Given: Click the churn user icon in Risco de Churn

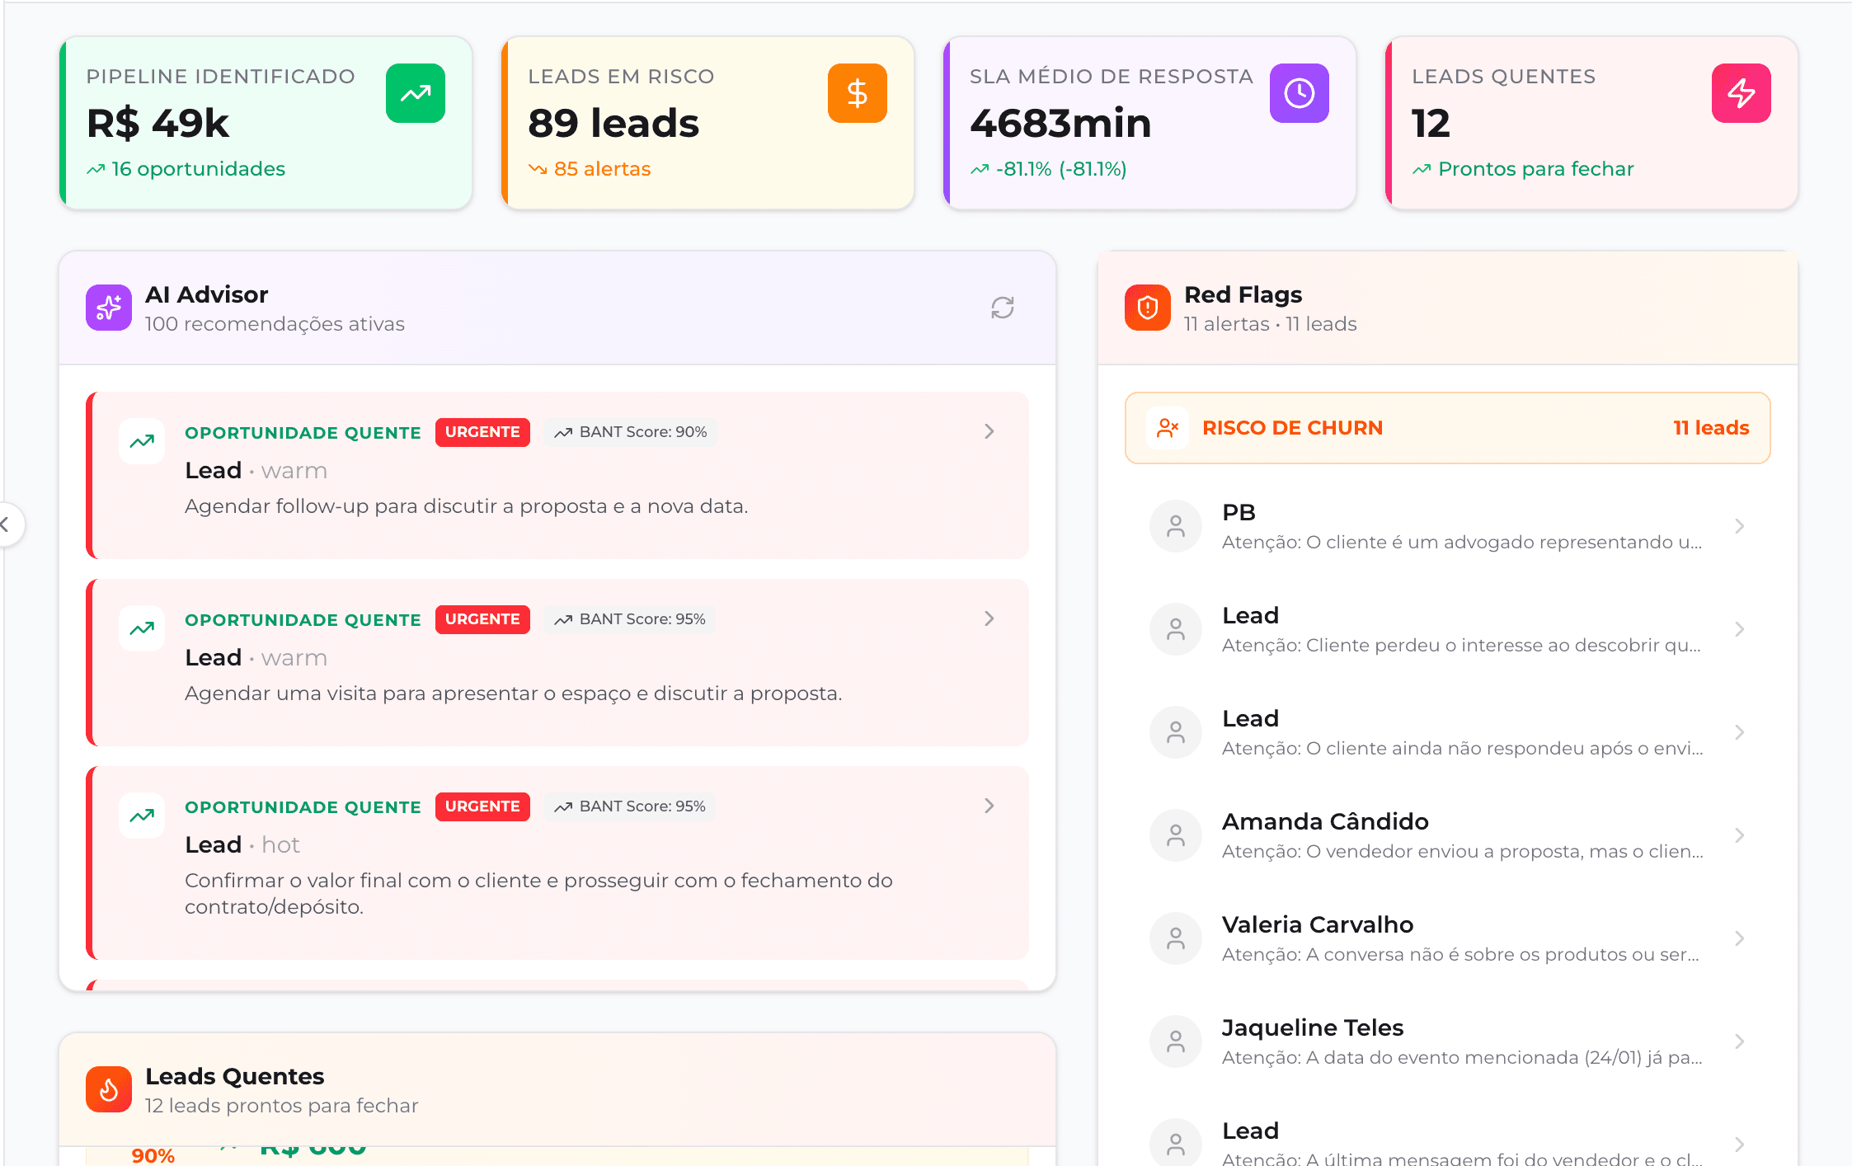Looking at the screenshot, I should 1168,428.
